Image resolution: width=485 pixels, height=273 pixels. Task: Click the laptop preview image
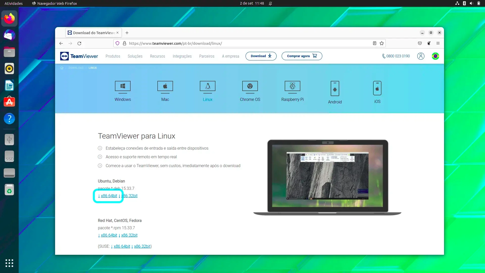[327, 177]
